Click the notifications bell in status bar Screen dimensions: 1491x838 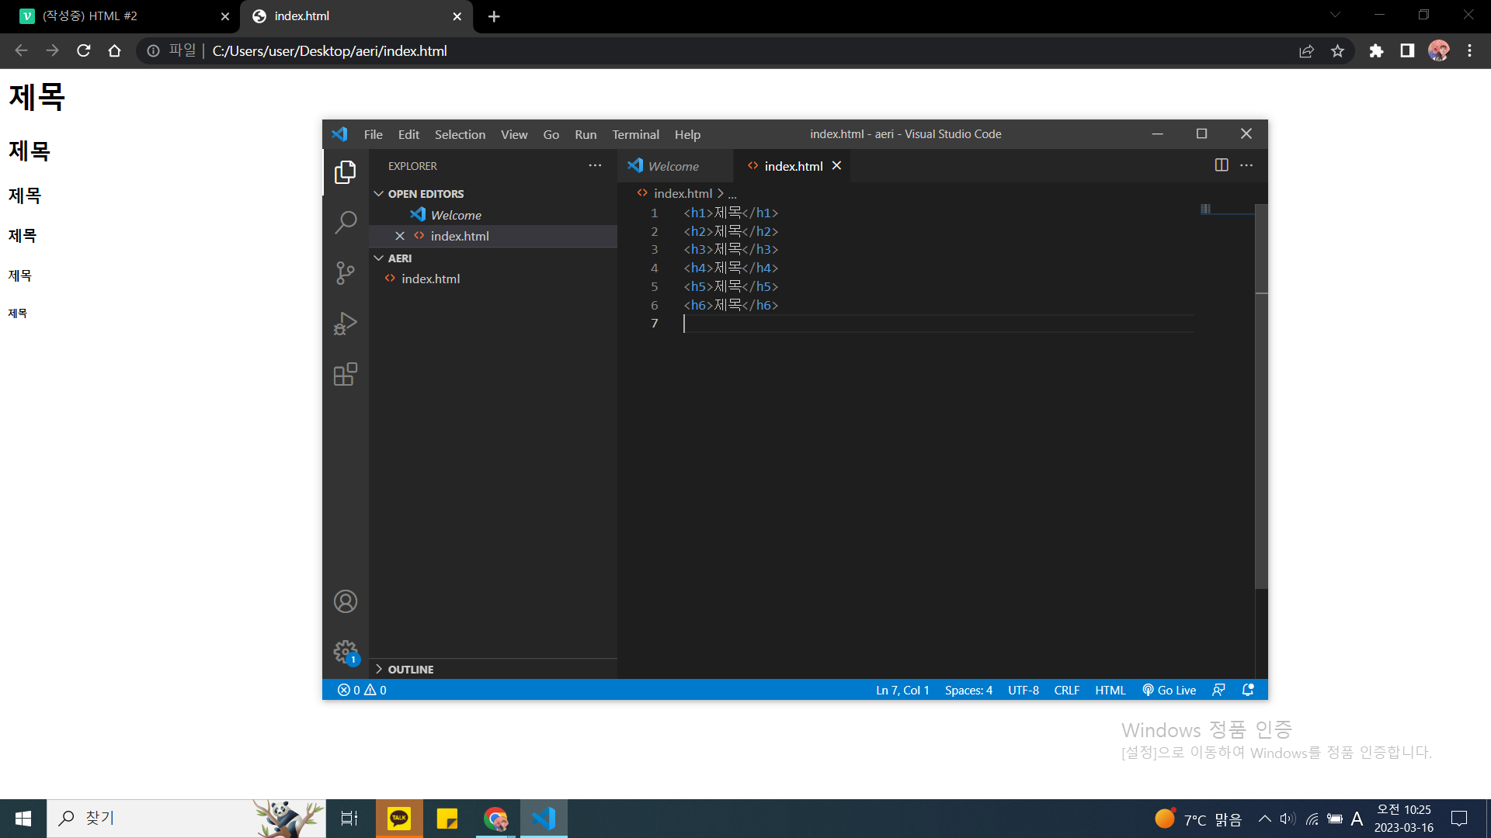coord(1248,690)
